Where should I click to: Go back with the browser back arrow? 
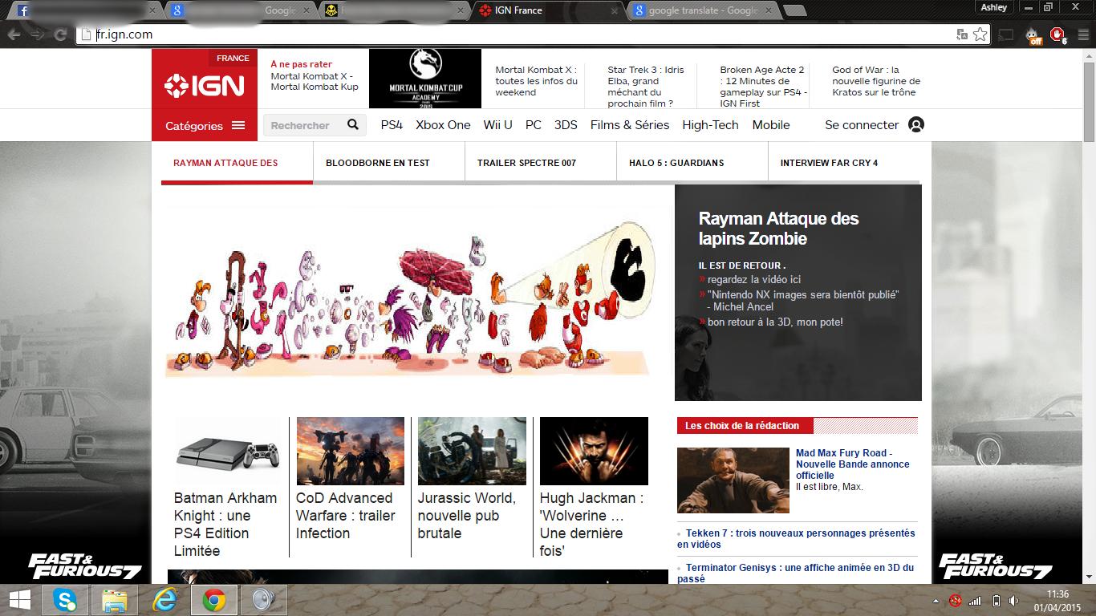pos(14,34)
